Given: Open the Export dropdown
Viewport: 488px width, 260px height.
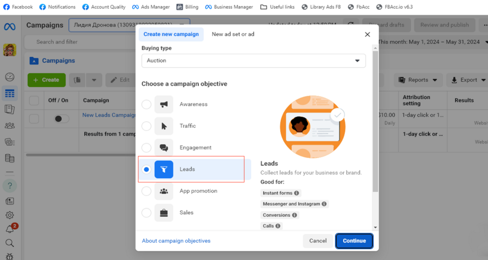Looking at the screenshot, I should point(468,80).
